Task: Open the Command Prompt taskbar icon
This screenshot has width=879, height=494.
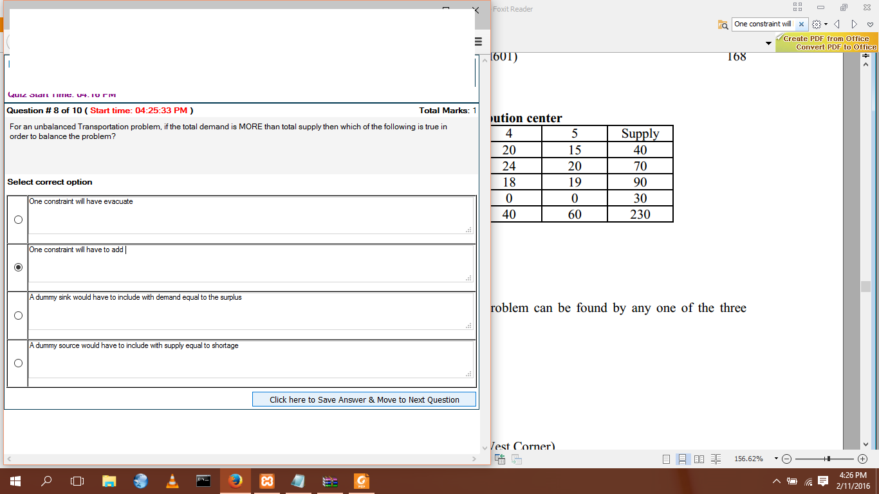Action: (x=204, y=481)
